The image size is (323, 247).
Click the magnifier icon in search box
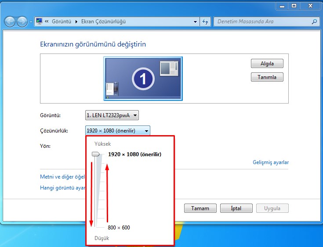[314, 21]
